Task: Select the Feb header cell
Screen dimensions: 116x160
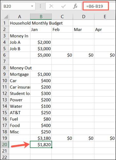Action: tap(62, 29)
